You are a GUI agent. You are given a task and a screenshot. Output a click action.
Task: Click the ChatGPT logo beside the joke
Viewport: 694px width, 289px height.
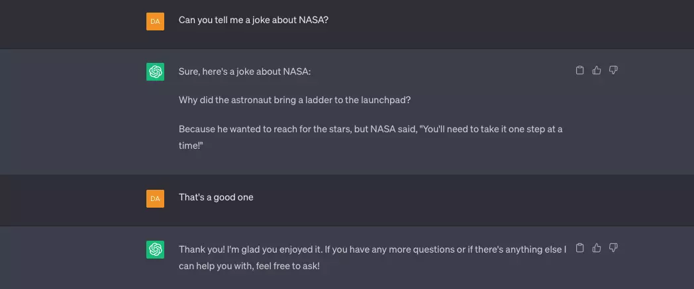coord(155,72)
